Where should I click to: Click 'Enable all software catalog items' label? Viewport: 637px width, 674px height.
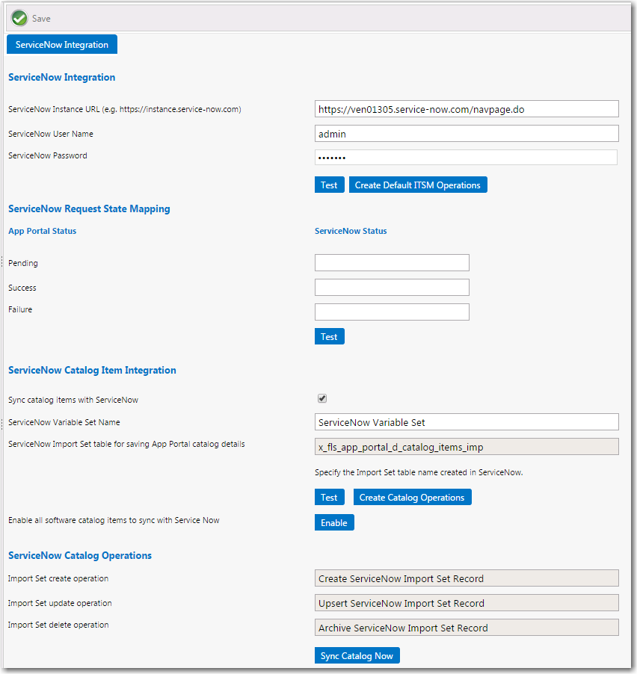(114, 520)
